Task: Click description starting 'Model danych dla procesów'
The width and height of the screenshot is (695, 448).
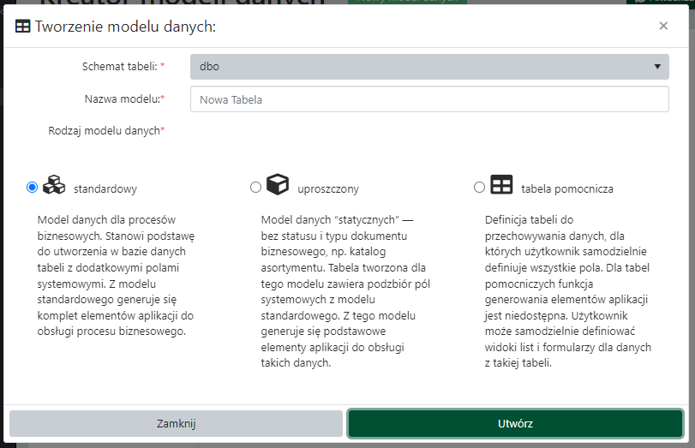Action: click(117, 275)
